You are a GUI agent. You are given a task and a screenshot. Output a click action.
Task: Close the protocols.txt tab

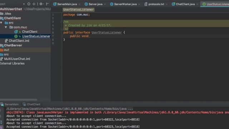click(166, 4)
